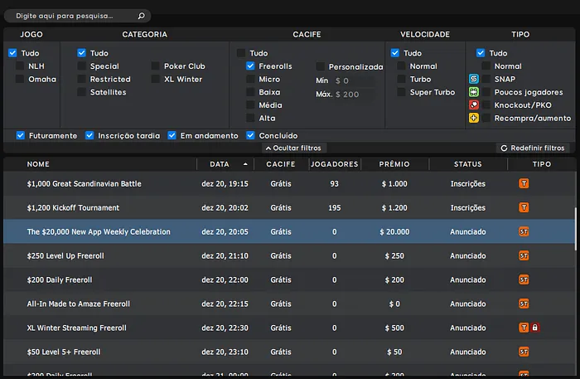This screenshot has width=580, height=379.
Task: Check the Baixa buy-in checkbox
Action: click(250, 92)
